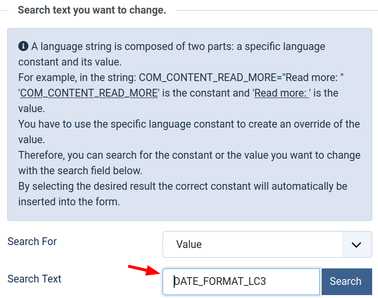The width and height of the screenshot is (378, 298).
Task: Click the underlined COM_CONTENT_READ_MORE constant
Action: (89, 93)
